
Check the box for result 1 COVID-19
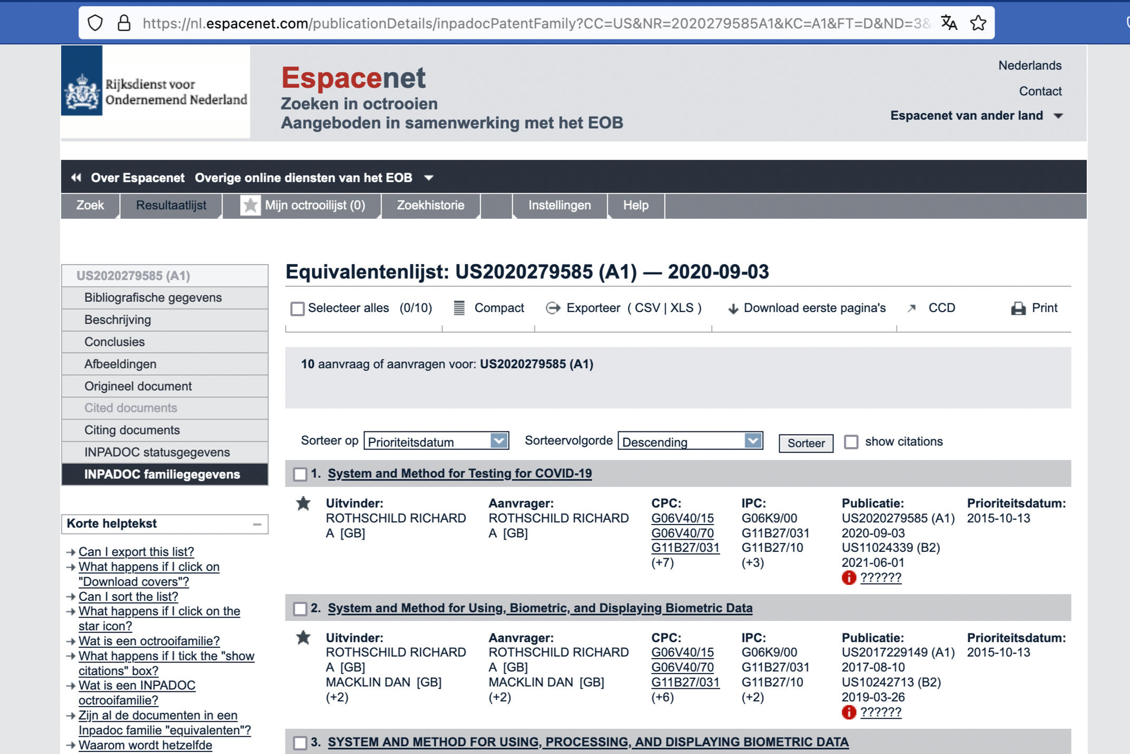tap(300, 474)
